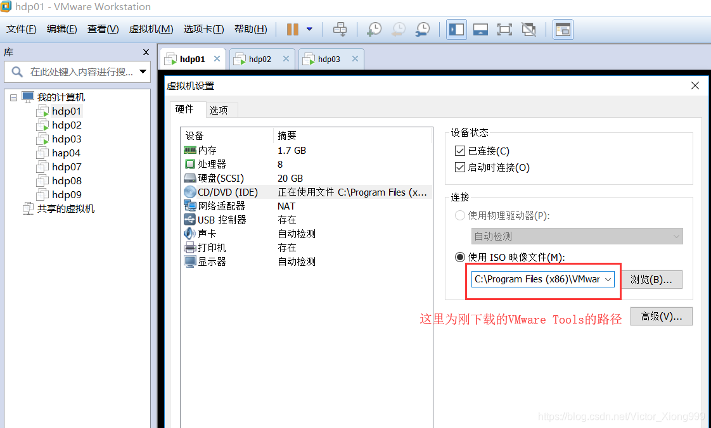
Task: Click the 设备 column header
Action: click(x=227, y=135)
